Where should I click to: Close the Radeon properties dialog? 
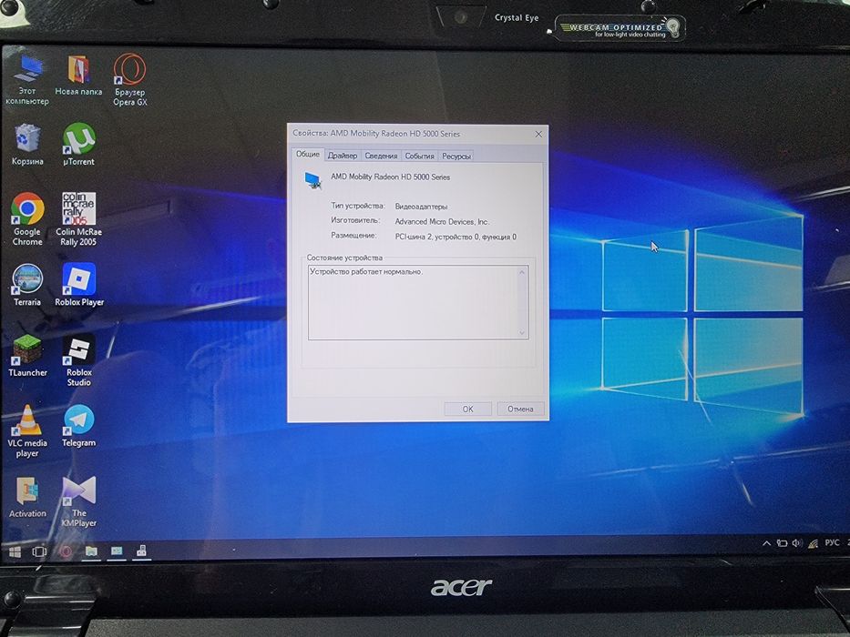pyautogui.click(x=538, y=134)
